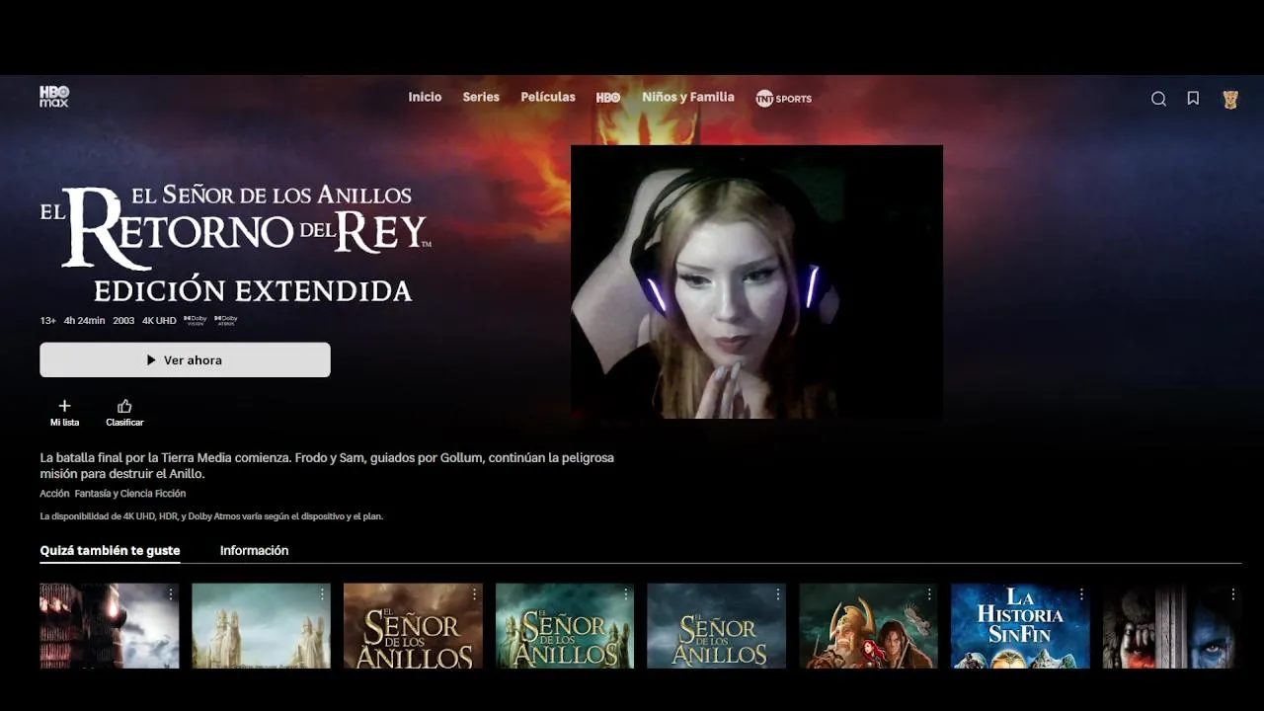Go to the HBO brand hub logo
1264x711 pixels.
click(608, 98)
